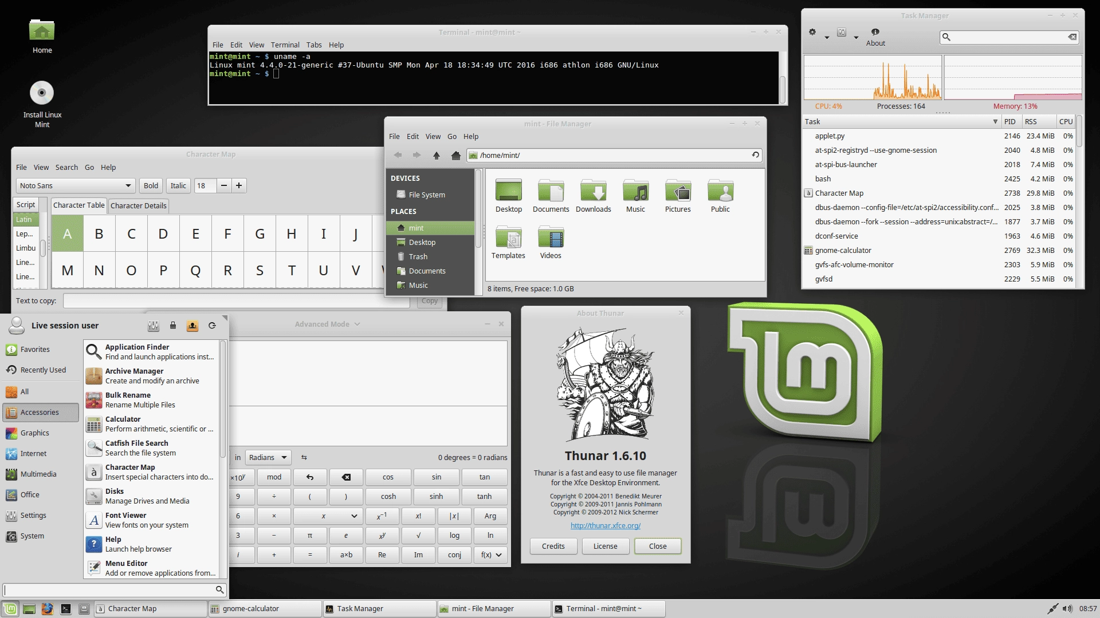Click the menu search input field
This screenshot has height=618, width=1100.
click(115, 589)
